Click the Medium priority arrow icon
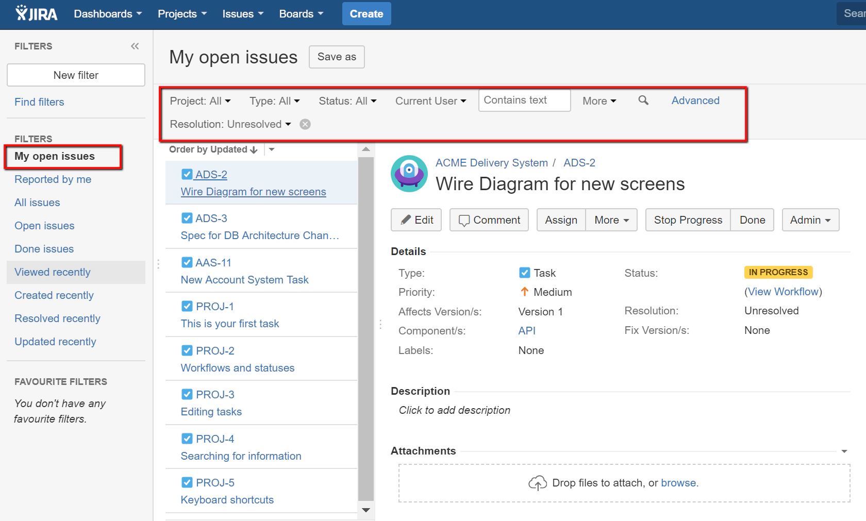866x521 pixels. point(524,292)
